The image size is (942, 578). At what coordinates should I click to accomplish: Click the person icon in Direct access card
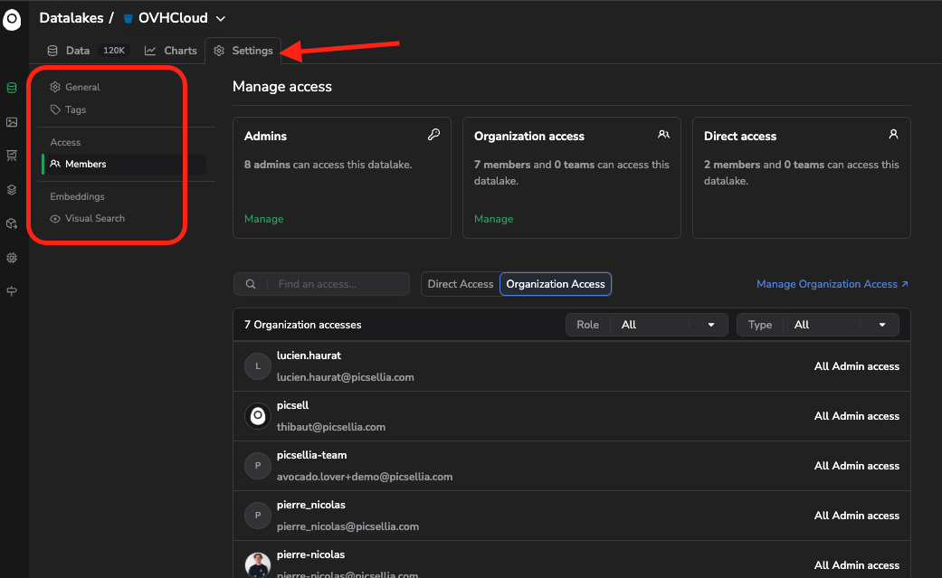tap(893, 135)
